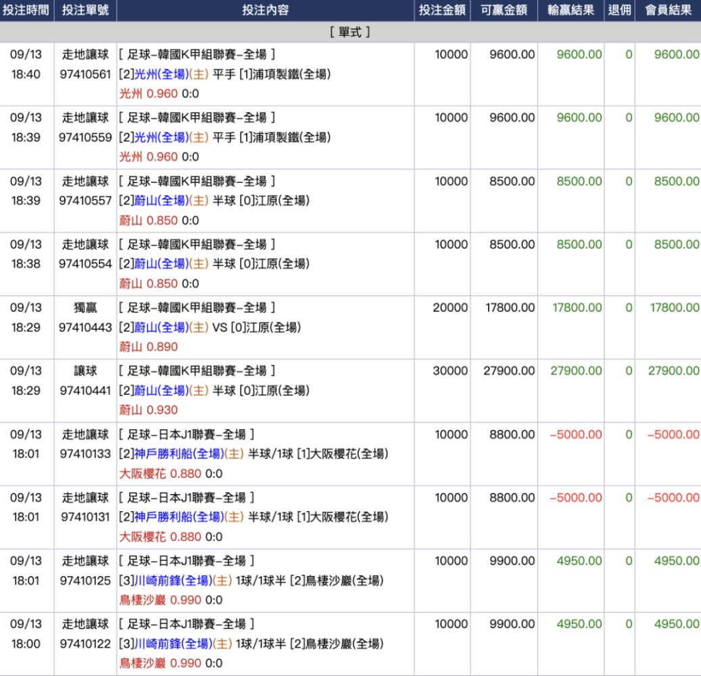Image resolution: width=701 pixels, height=676 pixels.
Task: Click 鳥棲沙巖 0.990 odds in bet 97410122
Action: tap(160, 663)
